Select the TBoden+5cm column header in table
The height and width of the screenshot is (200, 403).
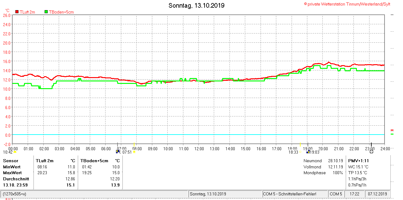tap(94, 161)
